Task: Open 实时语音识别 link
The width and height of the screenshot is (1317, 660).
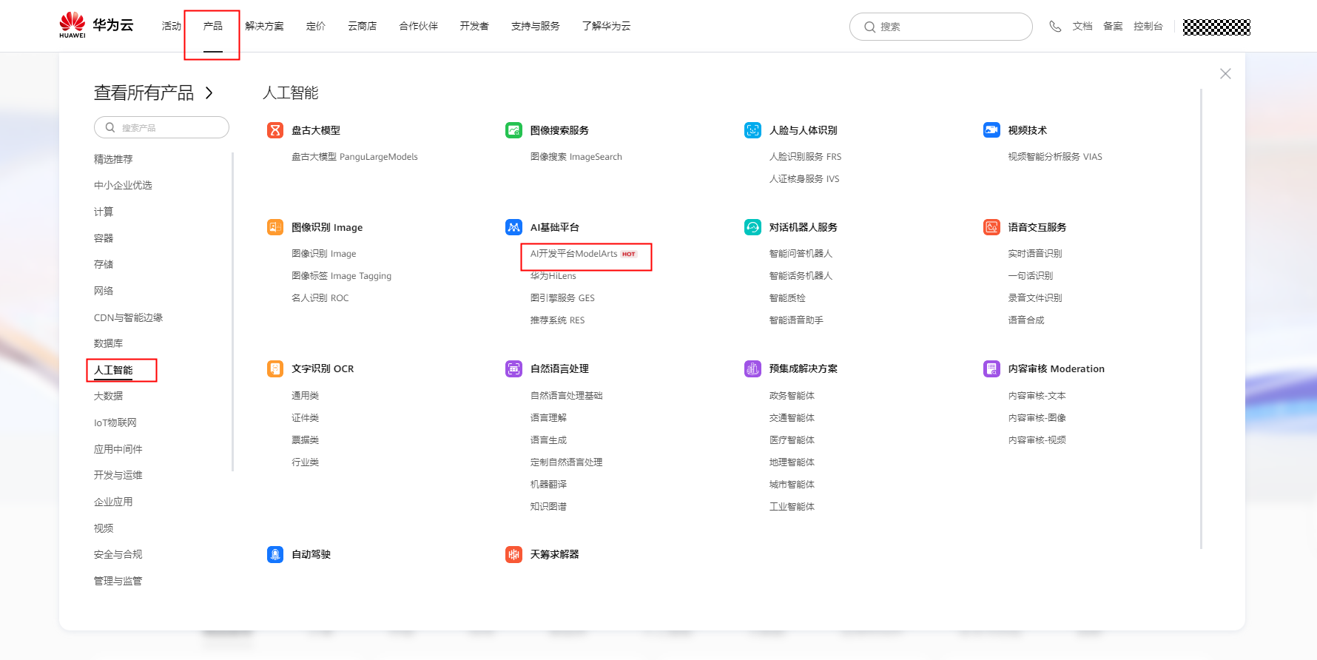Action: pos(1034,254)
